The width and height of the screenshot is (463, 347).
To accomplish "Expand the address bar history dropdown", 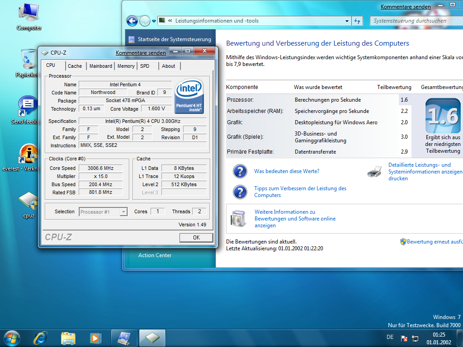I will (x=347, y=21).
